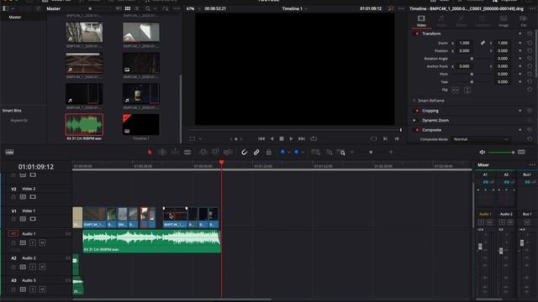Mute the Audio 1 track with M

pyautogui.click(x=42, y=242)
